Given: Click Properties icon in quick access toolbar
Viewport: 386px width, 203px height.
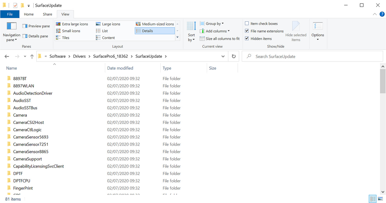Looking at the screenshot, I should tap(15, 5).
